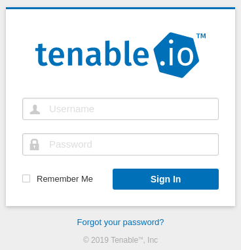Click the TM trademark symbol beside the logo

point(201,36)
